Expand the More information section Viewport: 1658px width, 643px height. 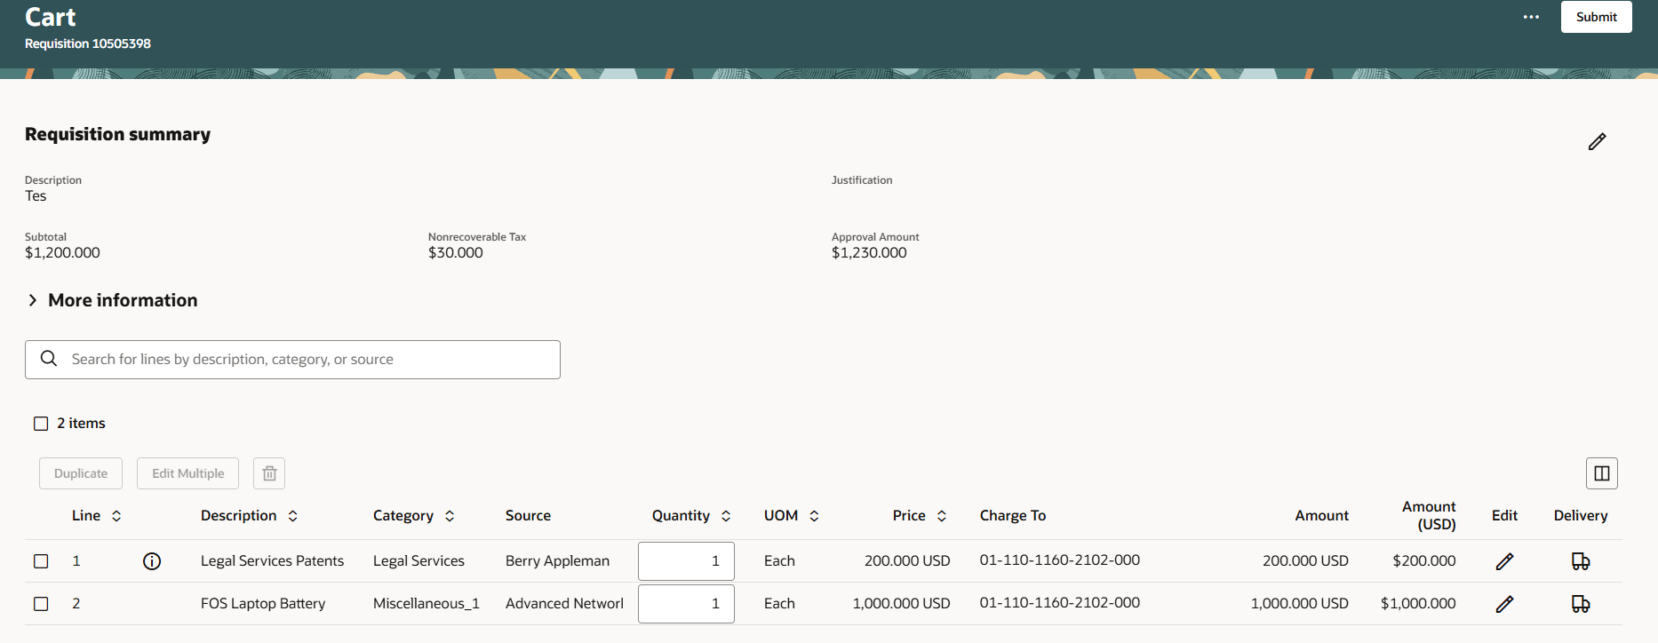[x=33, y=300]
